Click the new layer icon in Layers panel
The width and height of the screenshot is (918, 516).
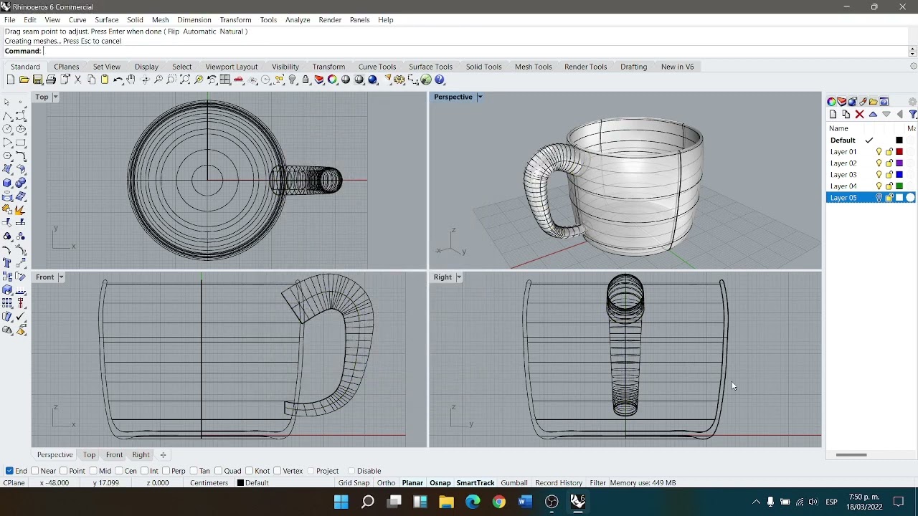click(x=833, y=115)
